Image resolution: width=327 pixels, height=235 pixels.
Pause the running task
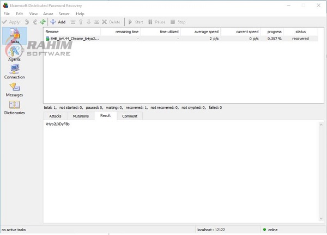point(156,22)
